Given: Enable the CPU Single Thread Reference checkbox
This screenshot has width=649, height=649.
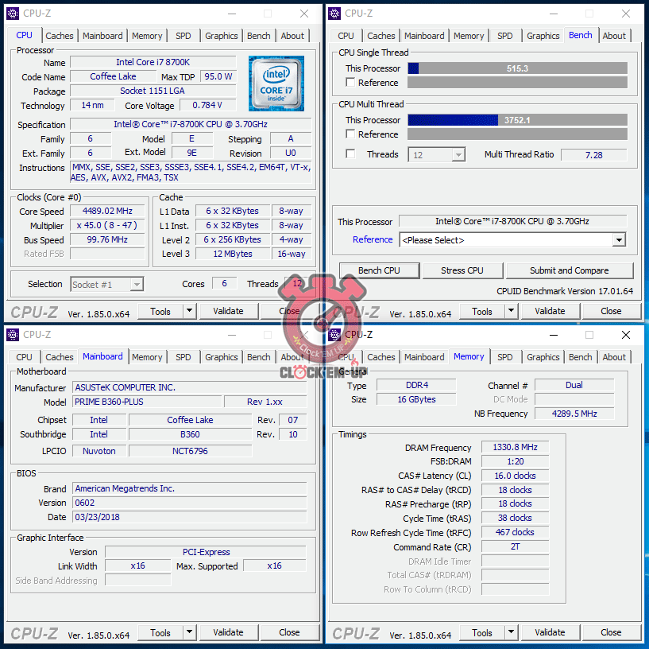Looking at the screenshot, I should click(x=350, y=83).
